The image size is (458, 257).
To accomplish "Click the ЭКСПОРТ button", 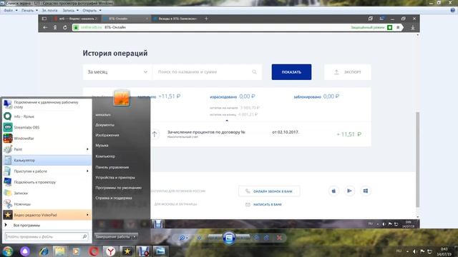I will pos(347,72).
